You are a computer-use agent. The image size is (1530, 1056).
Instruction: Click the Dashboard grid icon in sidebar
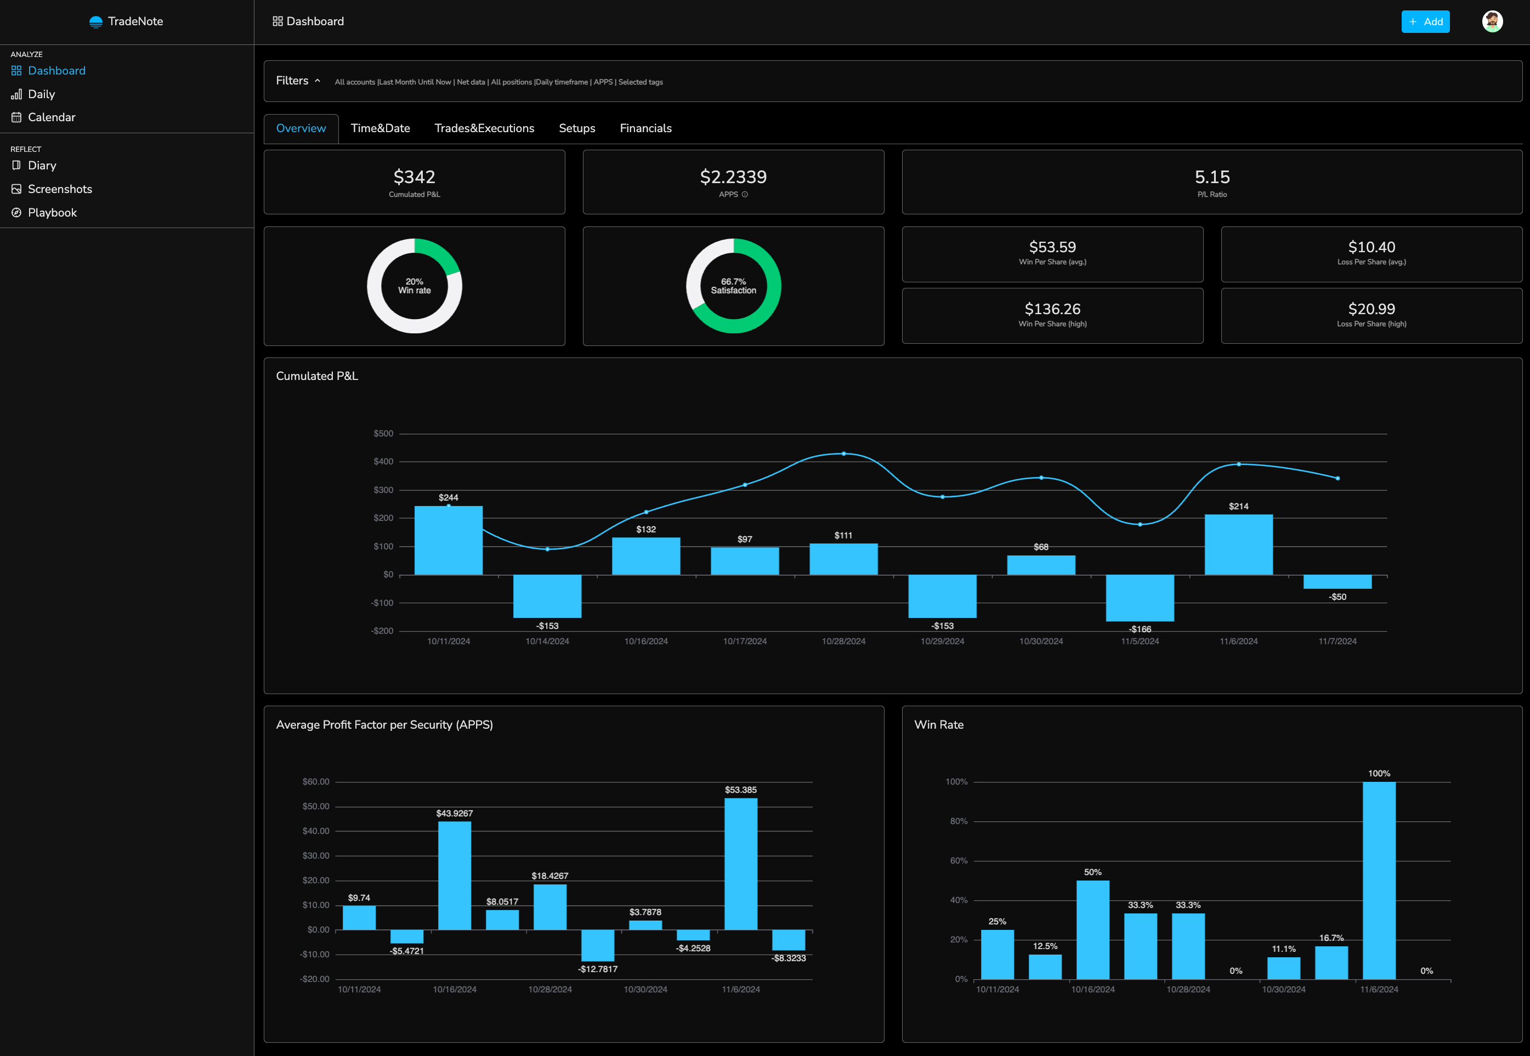pos(16,71)
